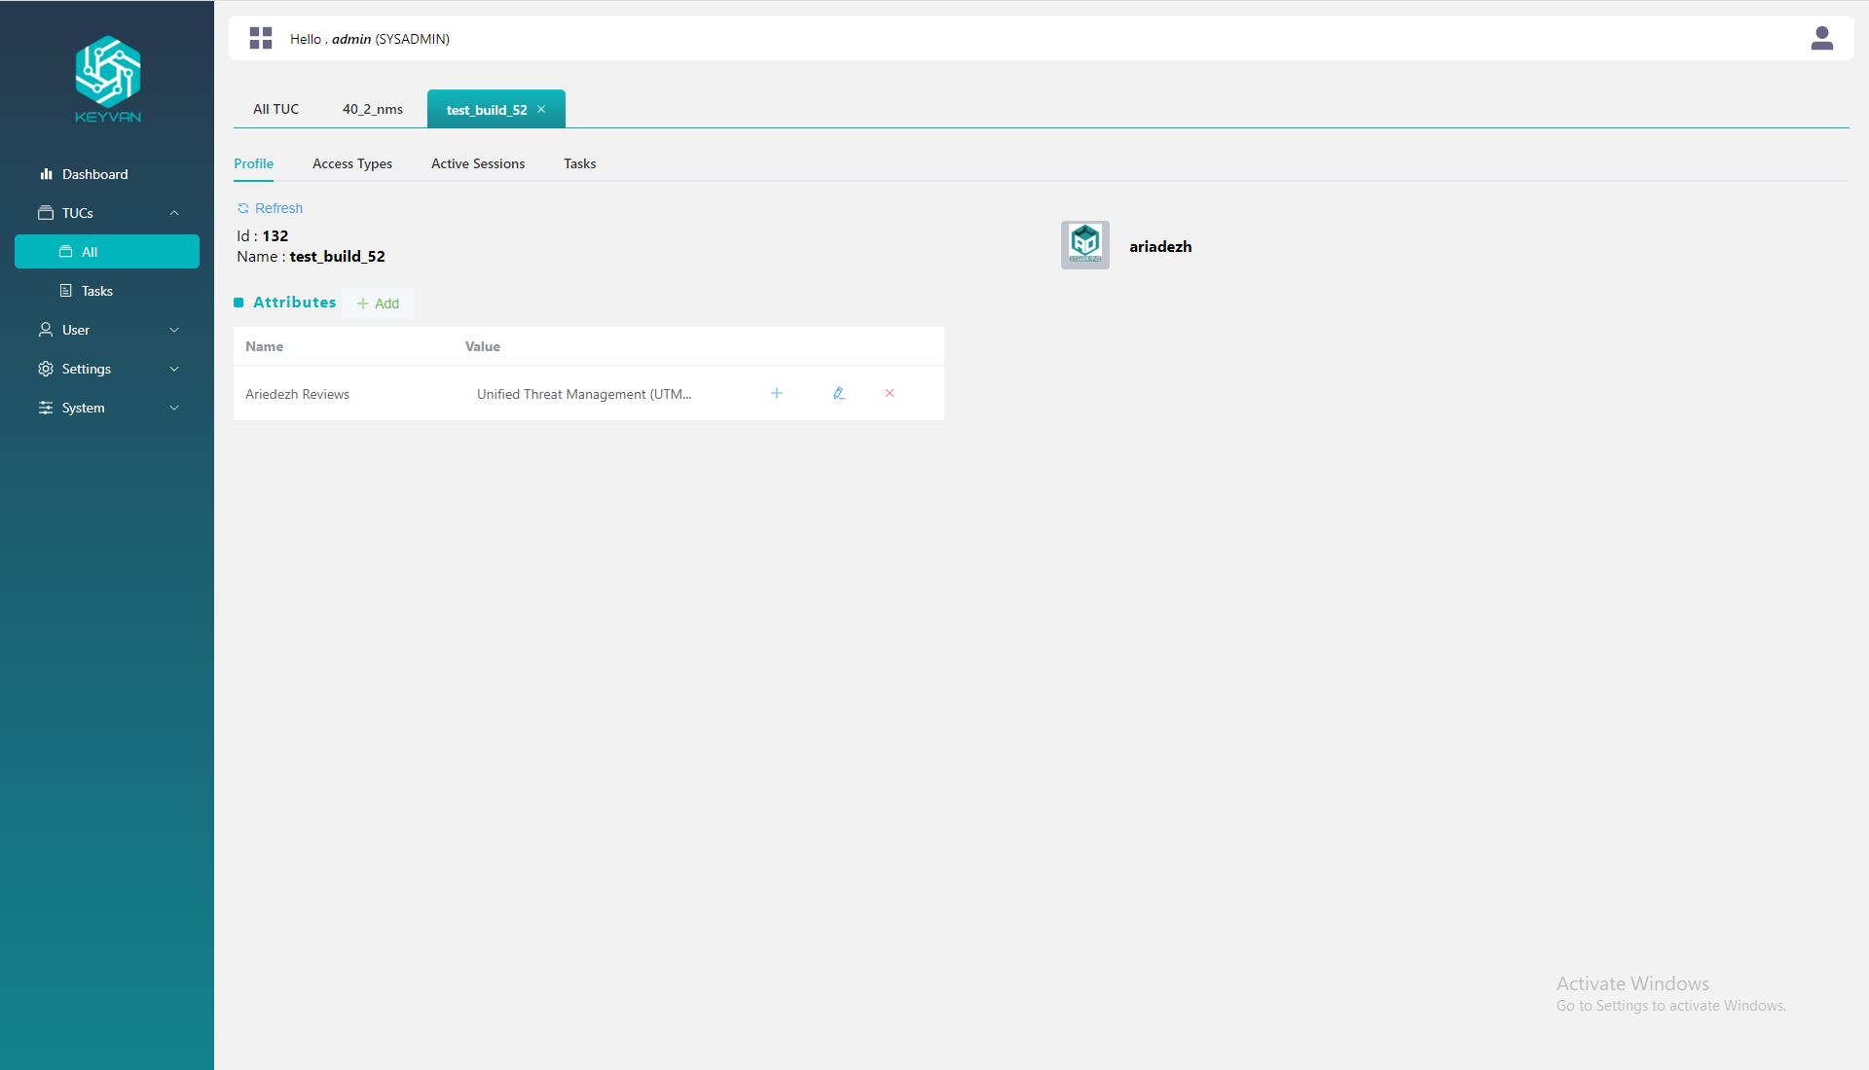Click the ariadezh logo thumbnail

coord(1084,244)
